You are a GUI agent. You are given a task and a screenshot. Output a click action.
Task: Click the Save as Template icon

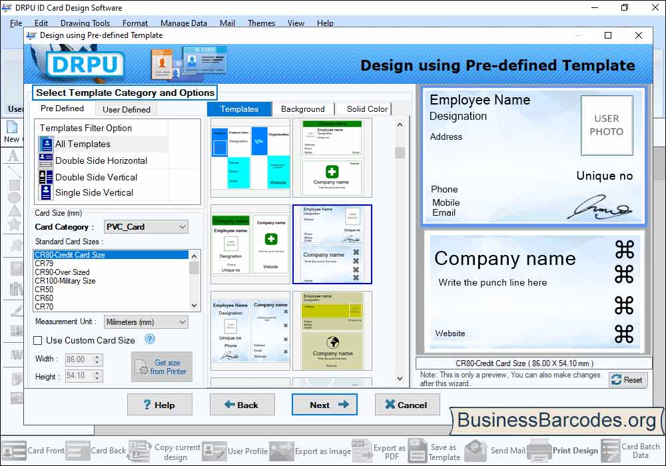[418, 451]
